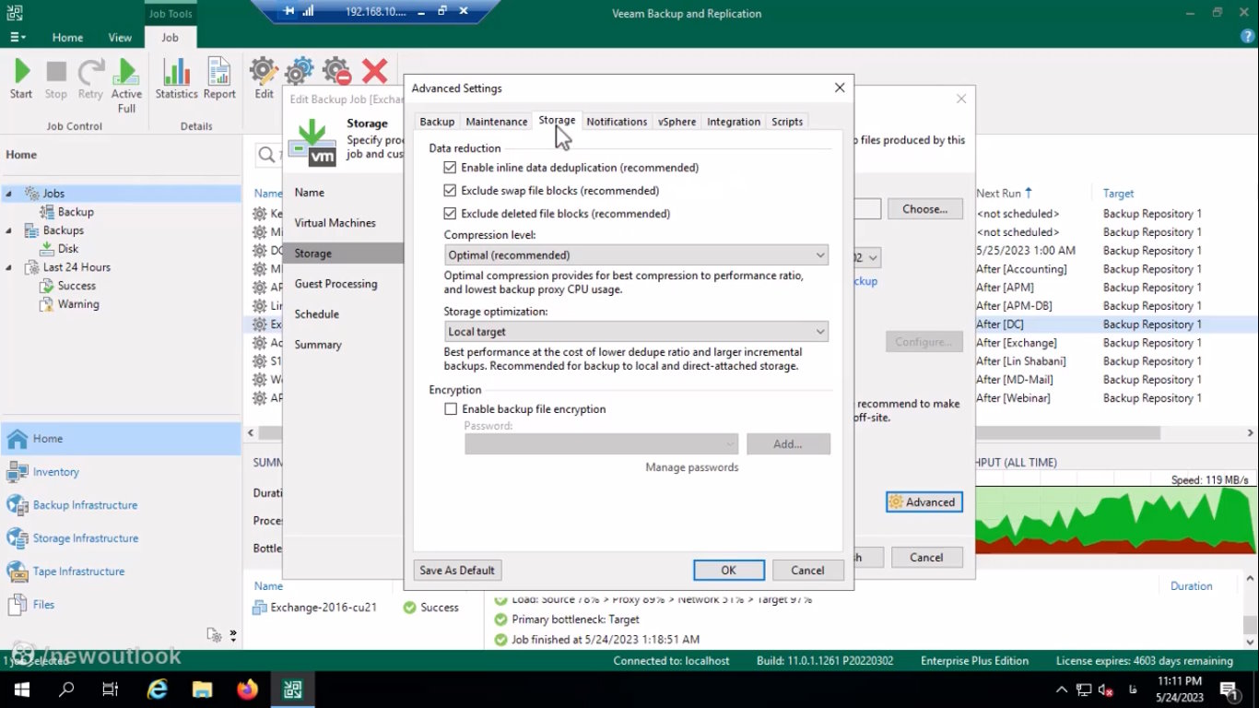Select Warning under Last 24 Hours
This screenshot has height=708, width=1259.
click(x=69, y=304)
